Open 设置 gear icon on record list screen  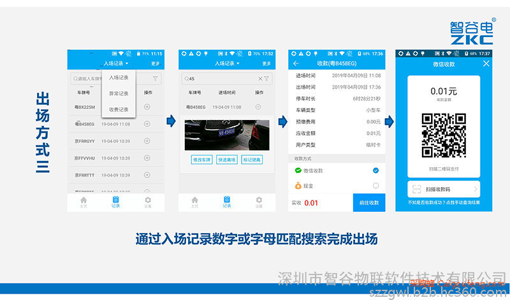point(148,202)
